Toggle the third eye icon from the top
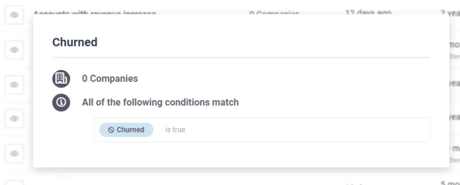Viewport: 460px width, 185px height. [x=14, y=85]
